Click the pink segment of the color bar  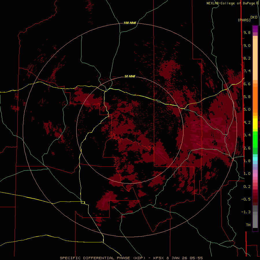coord(255,175)
